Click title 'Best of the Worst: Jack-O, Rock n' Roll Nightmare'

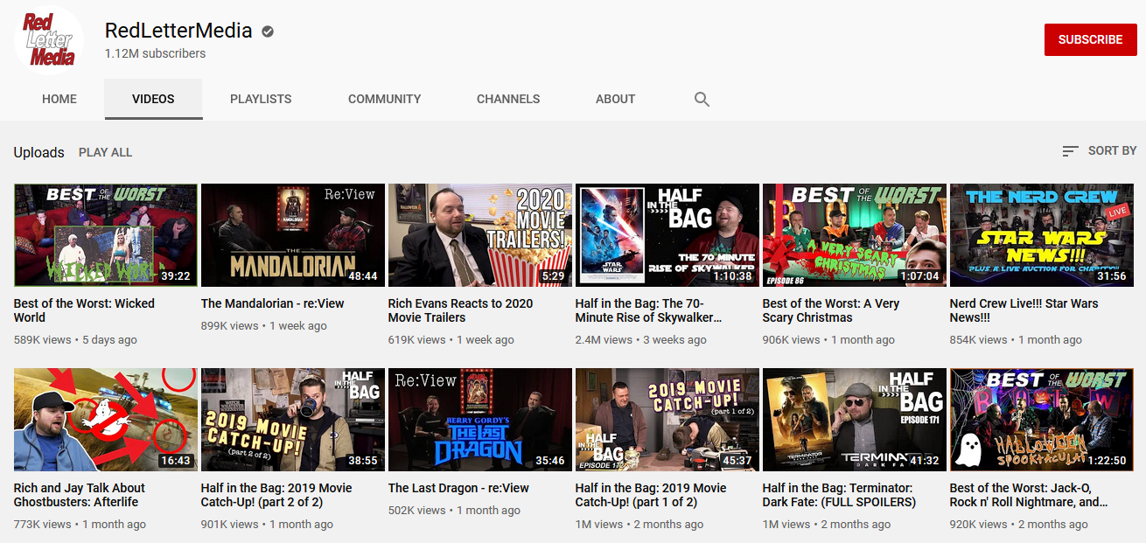tap(1029, 495)
